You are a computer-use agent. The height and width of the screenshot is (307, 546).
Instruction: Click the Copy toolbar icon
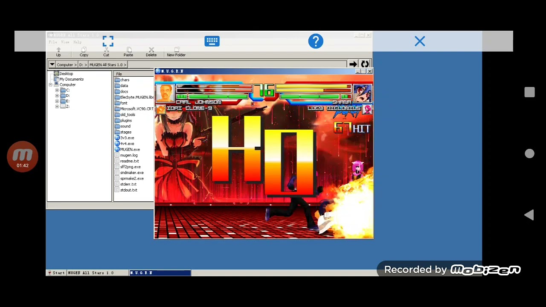[x=84, y=52]
